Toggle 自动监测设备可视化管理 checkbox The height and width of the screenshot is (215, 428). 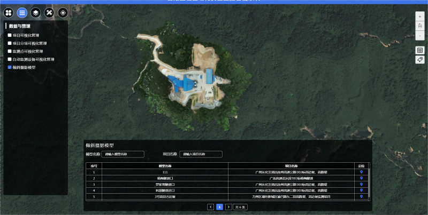click(x=10, y=59)
